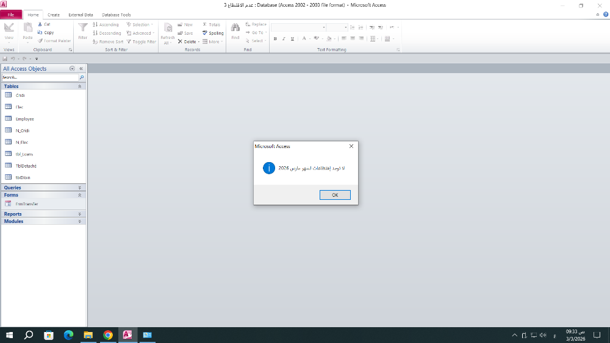Click the Delete record X icon

pyautogui.click(x=180, y=41)
